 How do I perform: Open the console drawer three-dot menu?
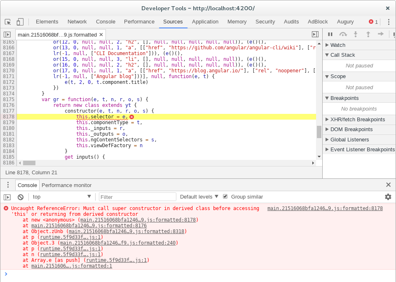click(x=8, y=185)
